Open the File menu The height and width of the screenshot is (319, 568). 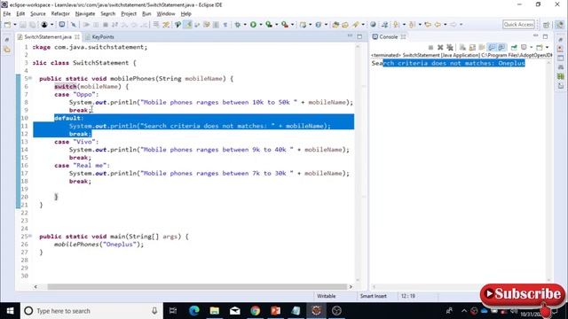click(x=7, y=14)
